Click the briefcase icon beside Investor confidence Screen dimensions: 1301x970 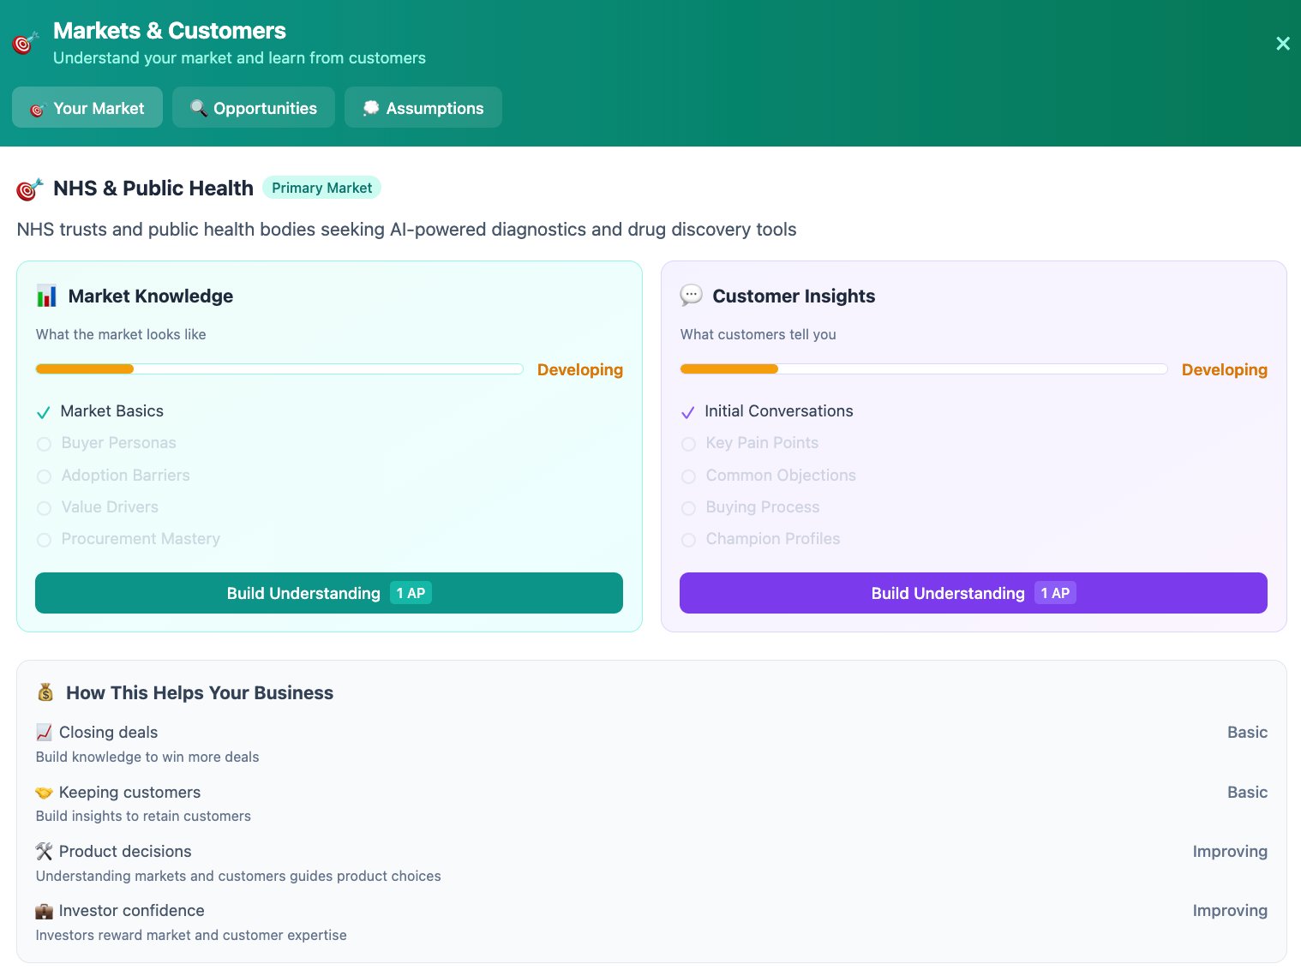click(44, 911)
